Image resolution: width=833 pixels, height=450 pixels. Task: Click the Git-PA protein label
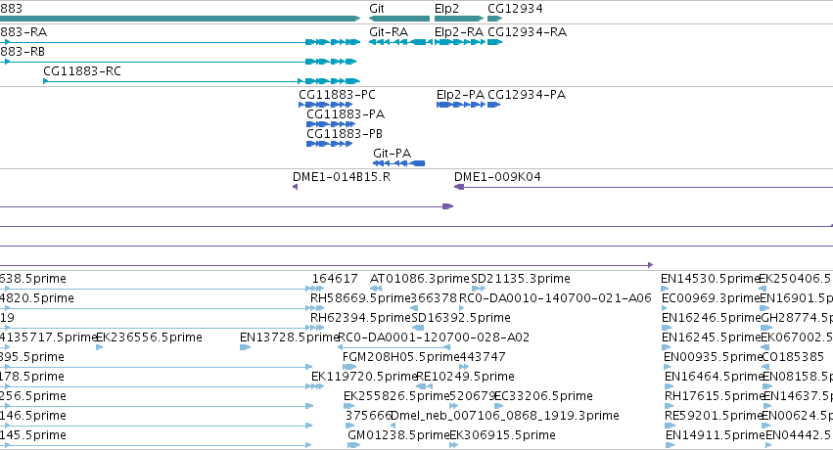tap(393, 154)
